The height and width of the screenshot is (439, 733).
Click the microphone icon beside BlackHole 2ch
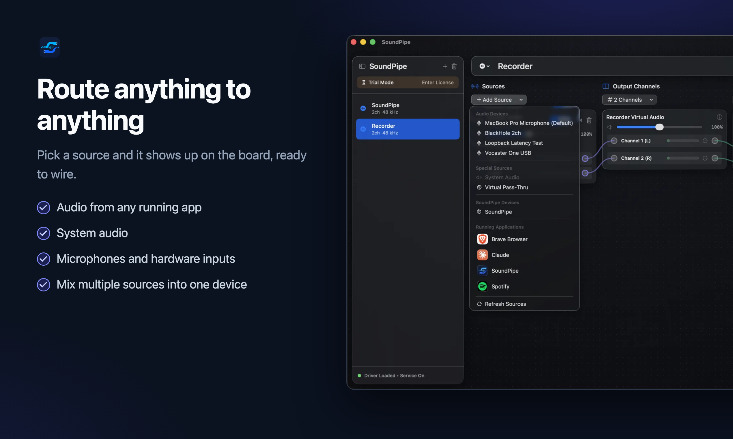(x=479, y=133)
